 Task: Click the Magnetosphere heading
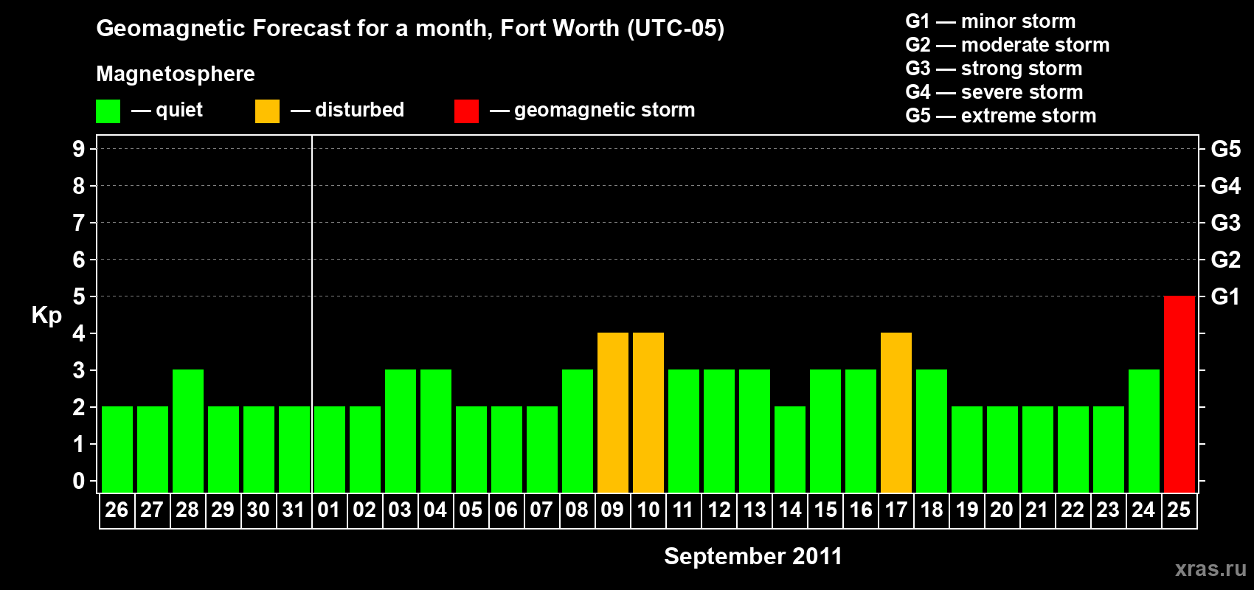tap(176, 74)
